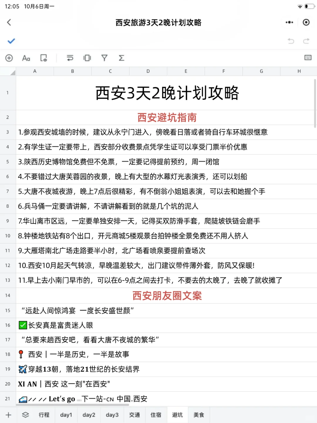Undo the last edit
The width and height of the screenshot is (317, 423).
click(291, 41)
